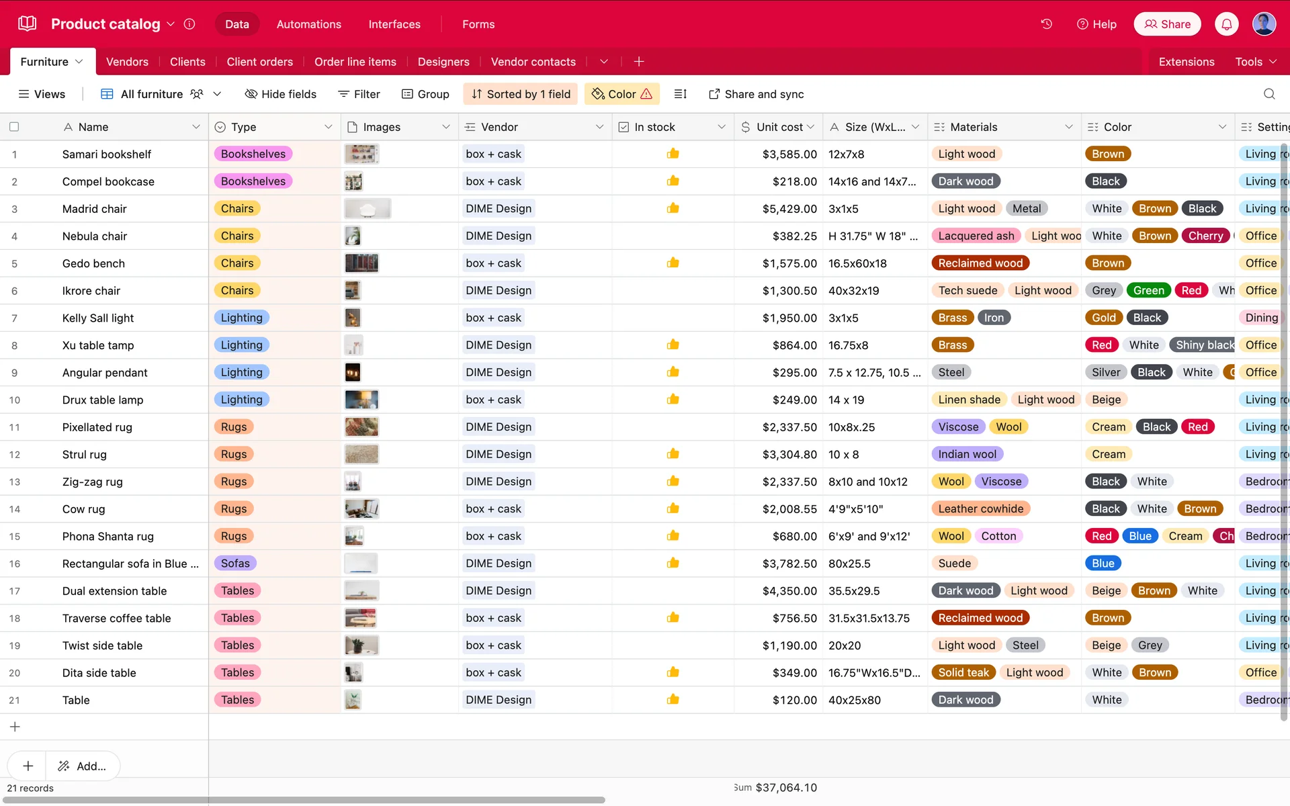Screen dimensions: 1290x806
Task: Toggle the select-all rows checkbox
Action: point(14,127)
